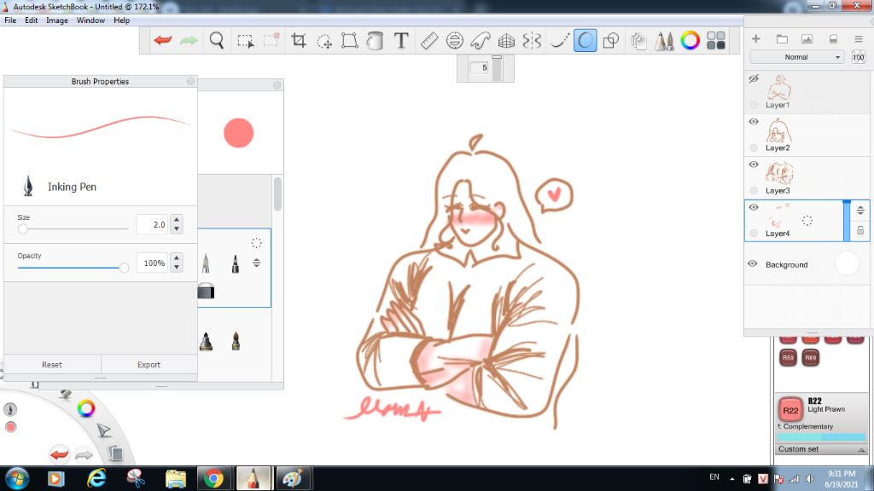This screenshot has height=491, width=874.
Task: Increase Opacity with up arrow
Action: [177, 257]
